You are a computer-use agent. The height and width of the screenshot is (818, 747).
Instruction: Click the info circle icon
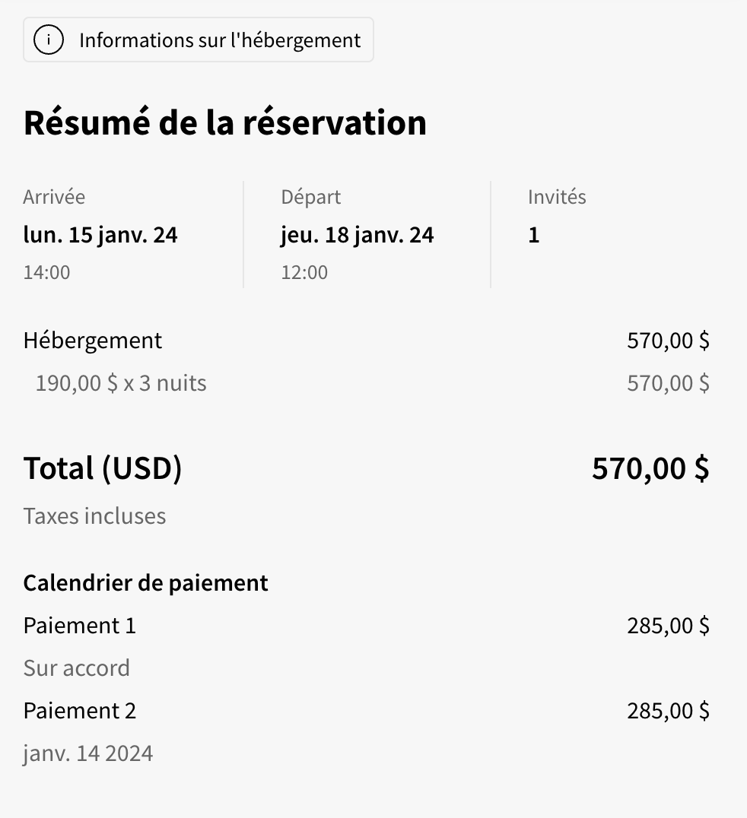pyautogui.click(x=49, y=40)
